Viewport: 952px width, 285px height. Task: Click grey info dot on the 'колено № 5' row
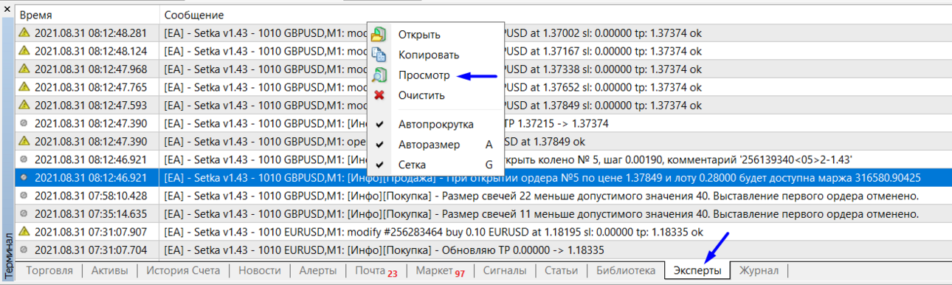tap(24, 159)
